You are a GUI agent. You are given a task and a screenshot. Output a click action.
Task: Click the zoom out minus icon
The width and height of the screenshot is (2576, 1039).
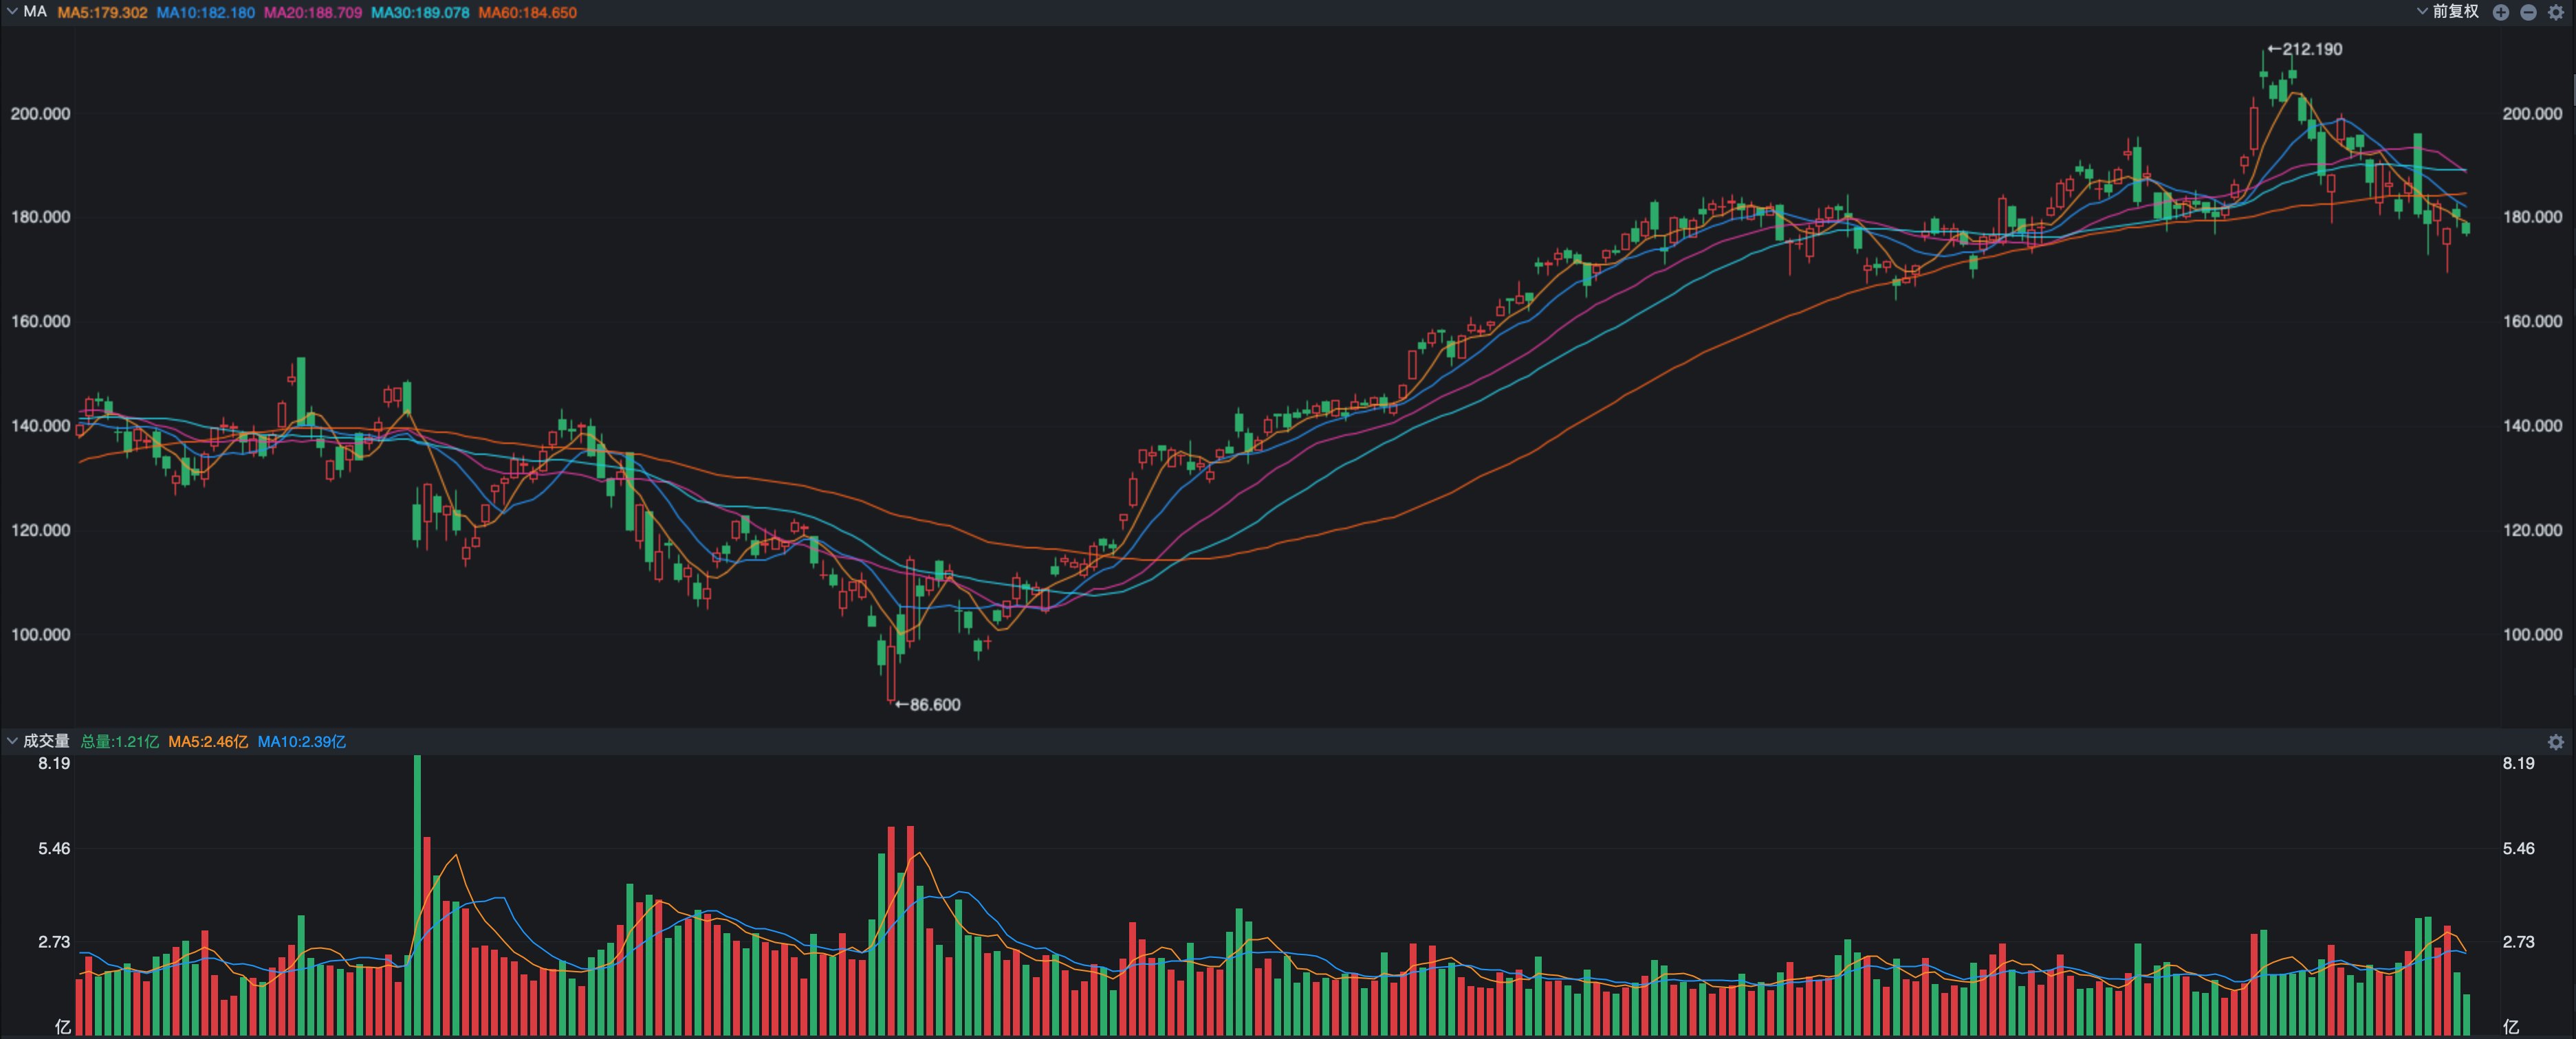(x=2528, y=12)
